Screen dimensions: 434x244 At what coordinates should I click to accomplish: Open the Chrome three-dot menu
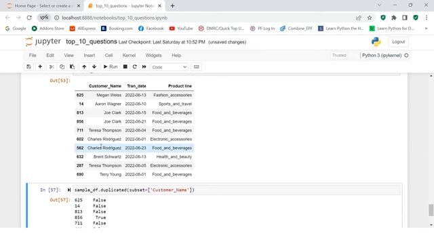[x=427, y=18]
